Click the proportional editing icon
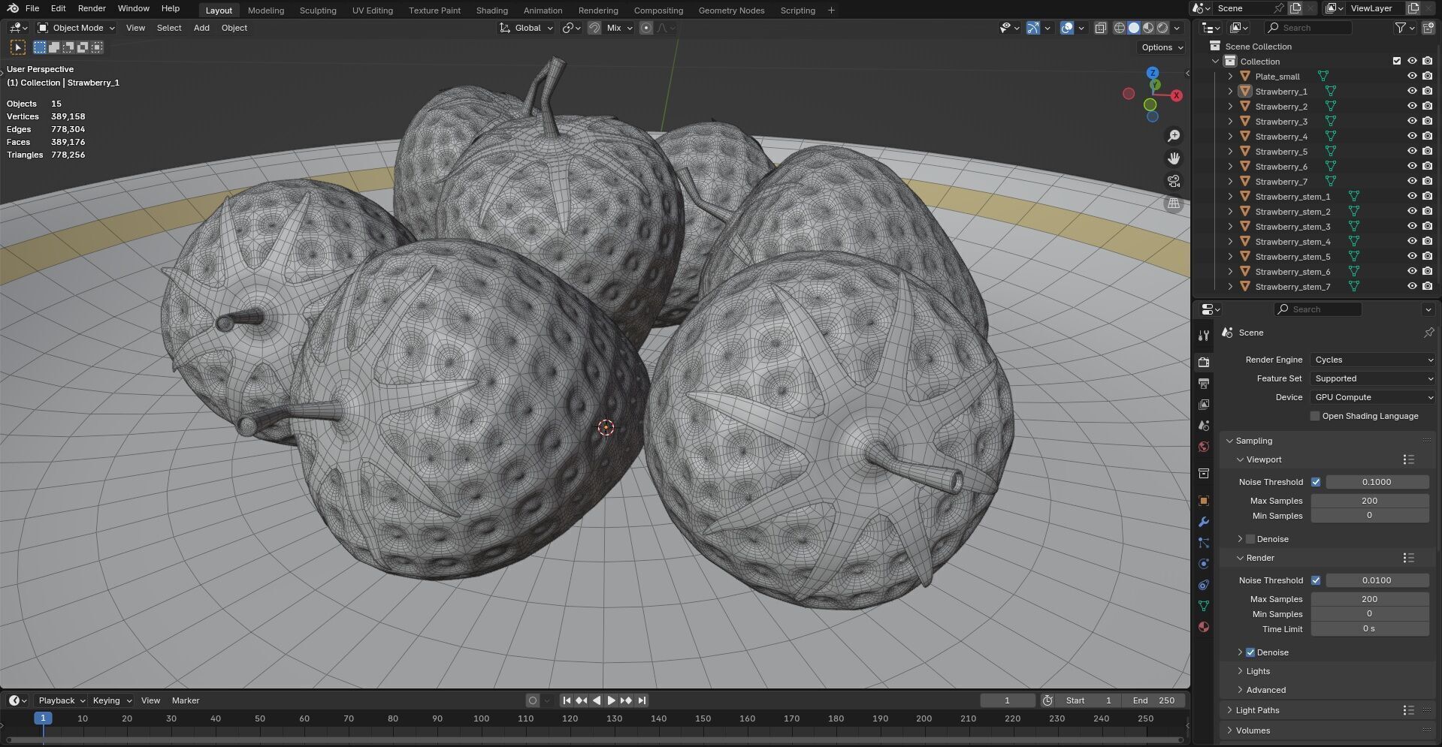Image resolution: width=1442 pixels, height=747 pixels. click(x=646, y=28)
